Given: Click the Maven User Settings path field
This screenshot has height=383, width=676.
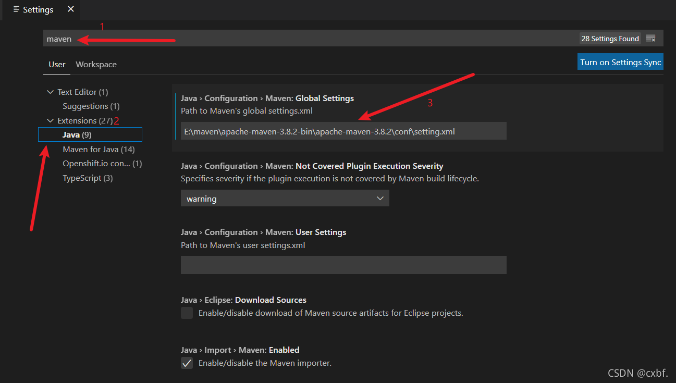Looking at the screenshot, I should (343, 265).
